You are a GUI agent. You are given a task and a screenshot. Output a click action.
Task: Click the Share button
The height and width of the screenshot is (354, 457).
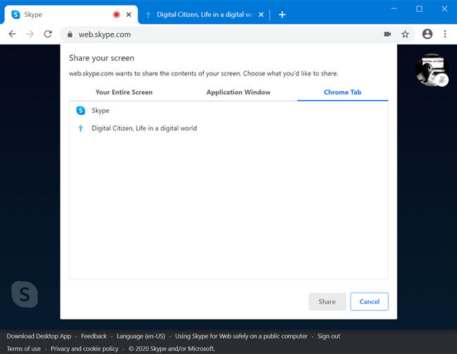click(x=327, y=302)
